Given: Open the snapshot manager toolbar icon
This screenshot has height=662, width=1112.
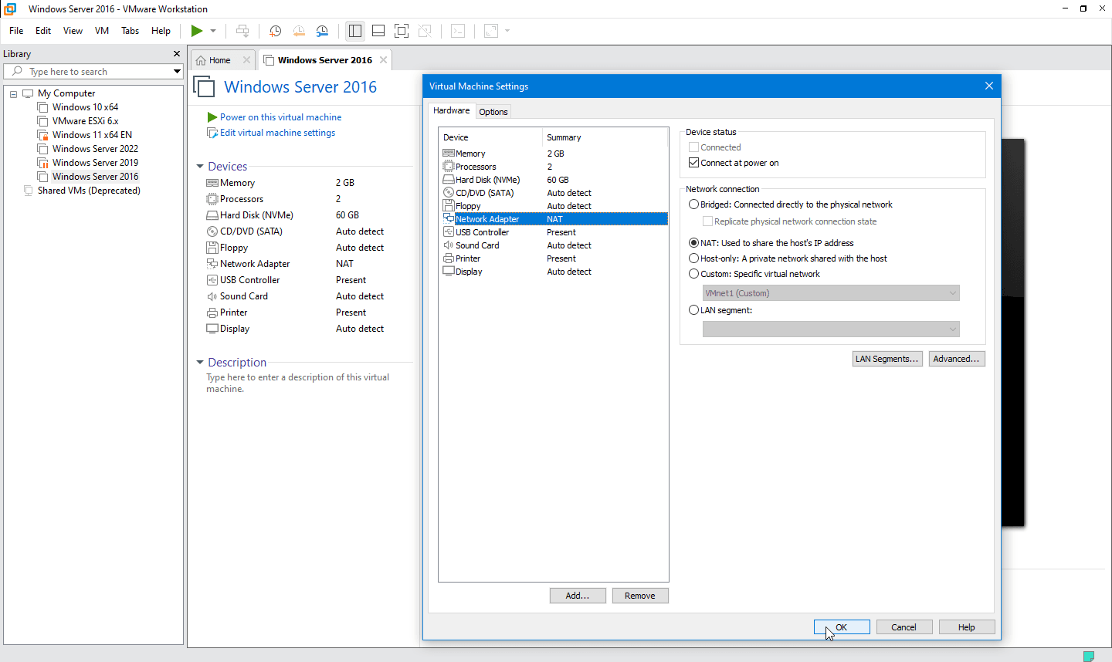Looking at the screenshot, I should pos(323,31).
